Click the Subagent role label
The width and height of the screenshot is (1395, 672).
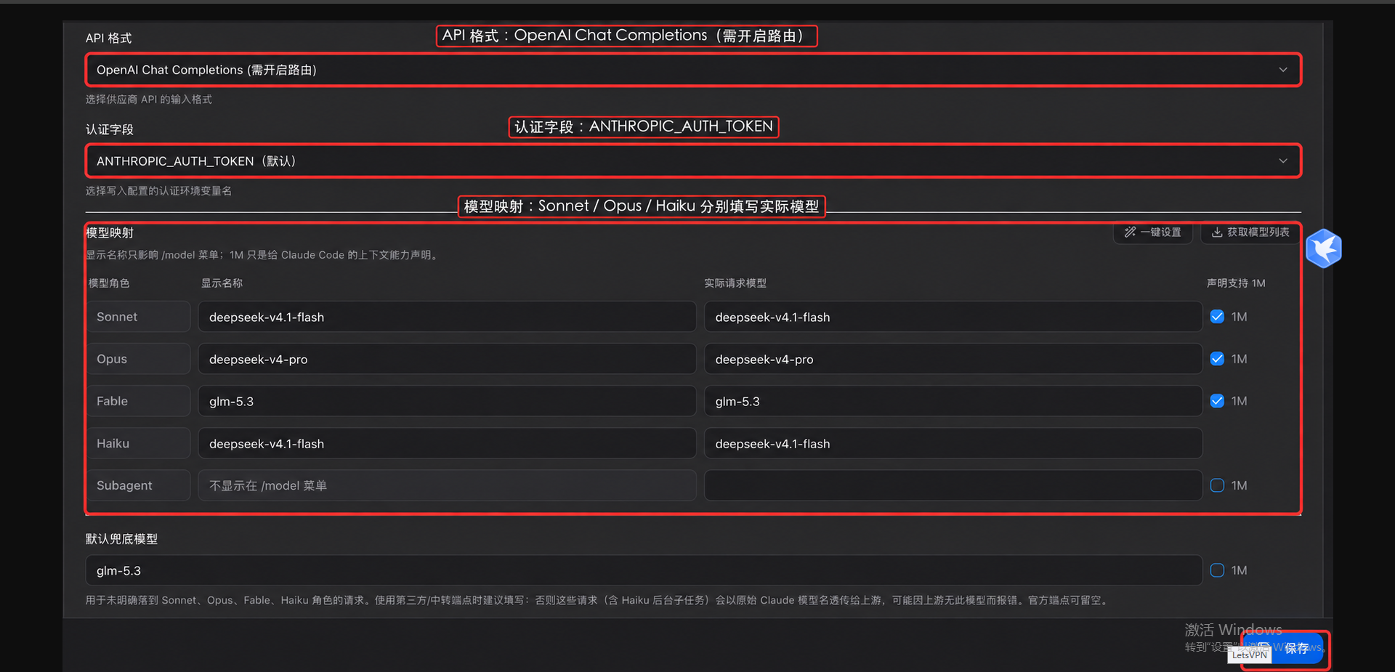click(138, 485)
